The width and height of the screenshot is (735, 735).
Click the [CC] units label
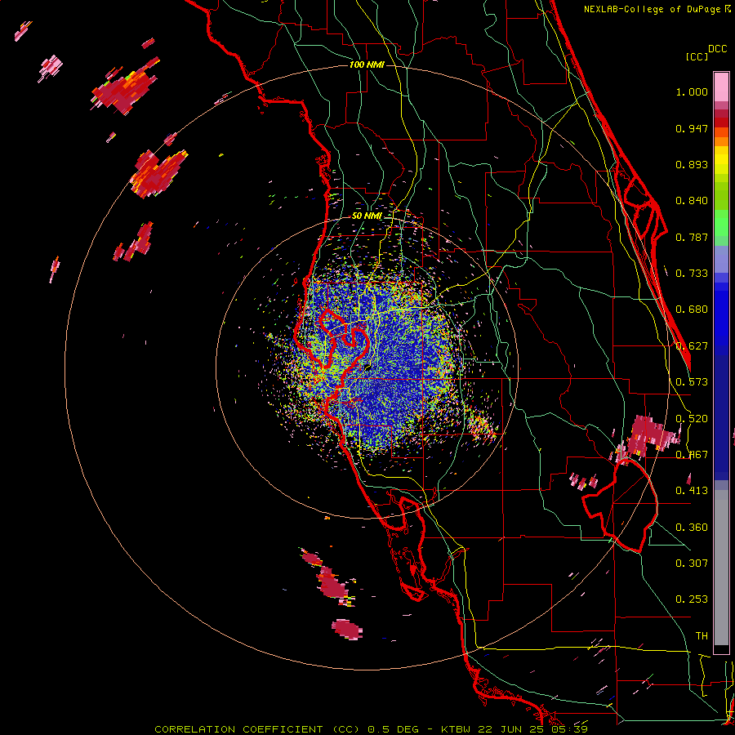pos(697,56)
